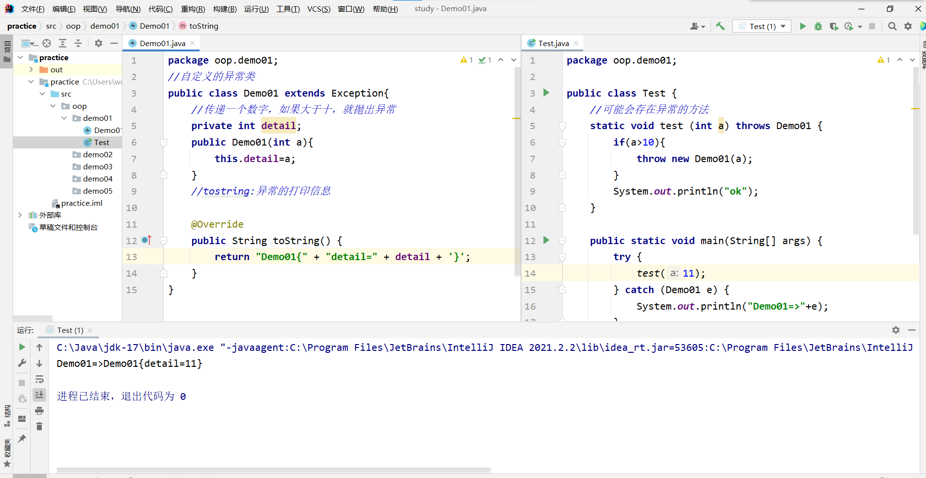Image resolution: width=926 pixels, height=478 pixels.
Task: Start debugging with the bug icon
Action: click(818, 26)
